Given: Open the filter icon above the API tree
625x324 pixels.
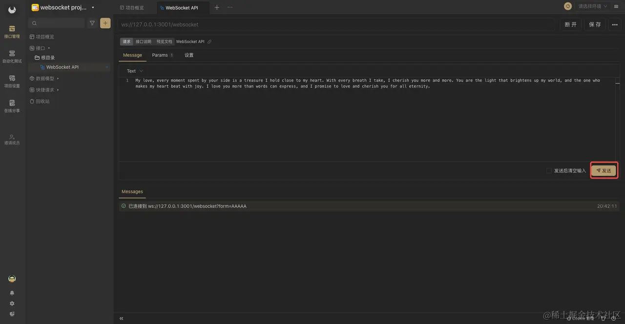Looking at the screenshot, I should coord(92,23).
